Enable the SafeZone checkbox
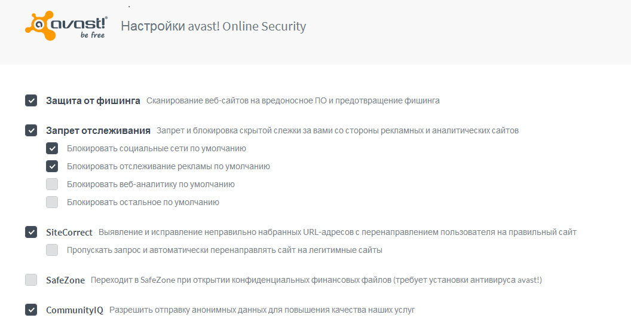The width and height of the screenshot is (631, 336). 31,280
